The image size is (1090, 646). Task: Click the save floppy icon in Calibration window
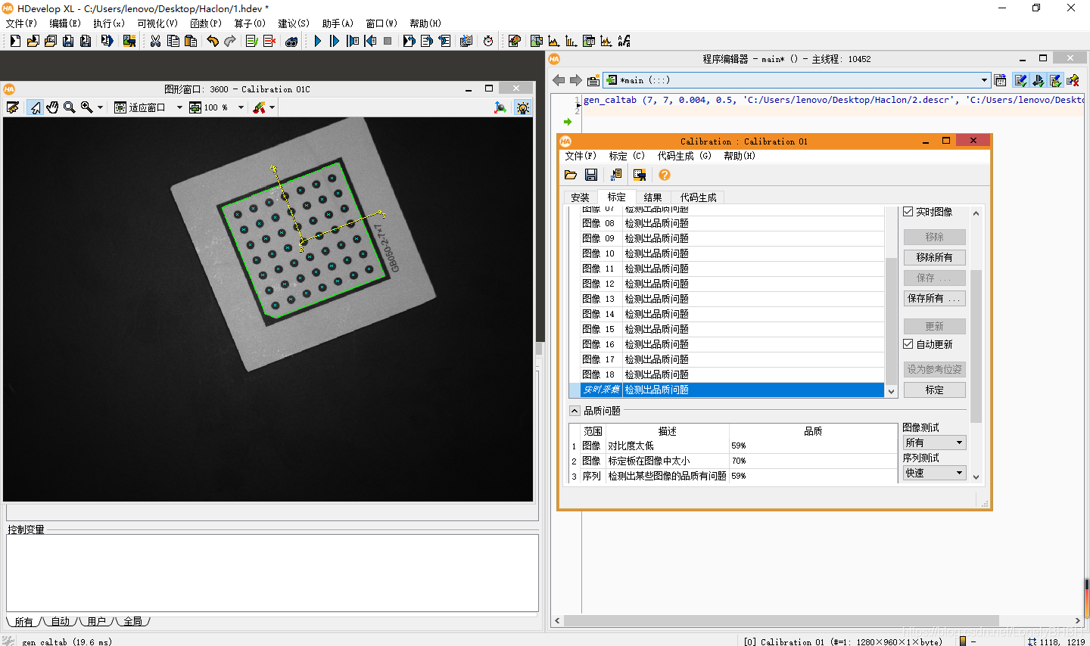591,175
